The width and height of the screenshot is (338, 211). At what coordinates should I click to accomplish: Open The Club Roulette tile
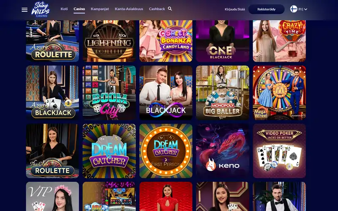52,151
